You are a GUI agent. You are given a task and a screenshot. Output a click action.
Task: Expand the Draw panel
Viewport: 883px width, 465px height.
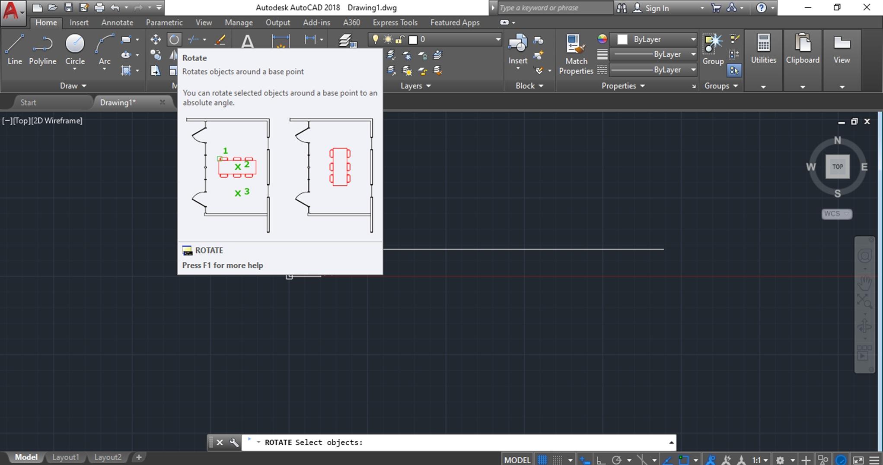73,86
